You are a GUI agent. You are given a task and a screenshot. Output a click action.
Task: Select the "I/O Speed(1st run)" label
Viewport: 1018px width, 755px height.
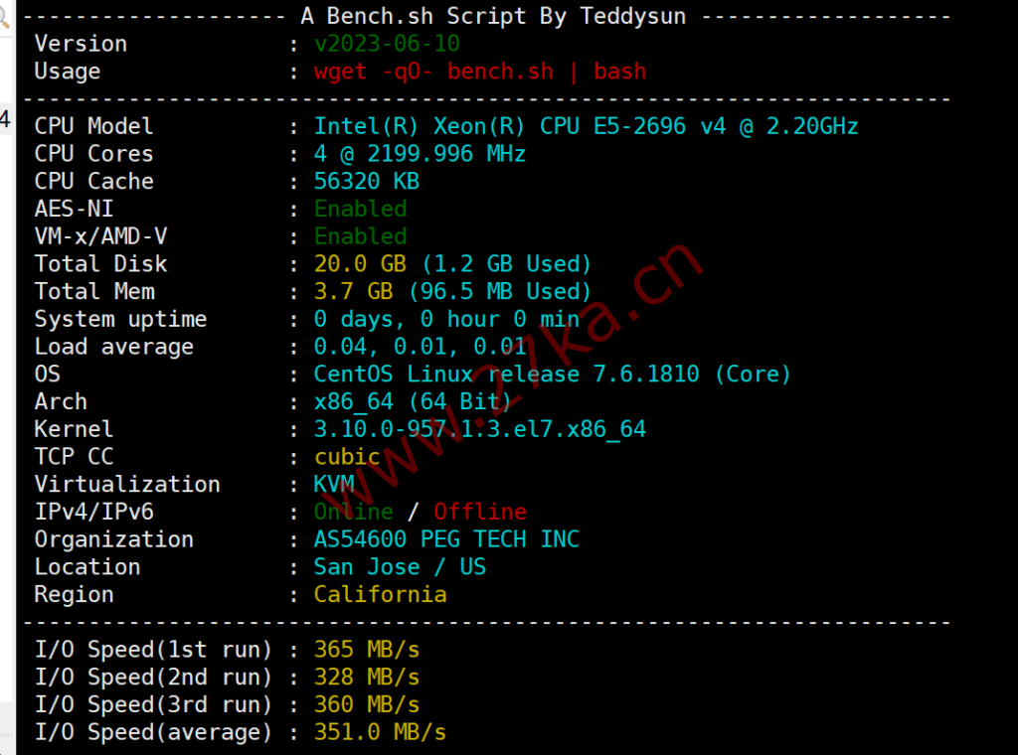tap(153, 650)
